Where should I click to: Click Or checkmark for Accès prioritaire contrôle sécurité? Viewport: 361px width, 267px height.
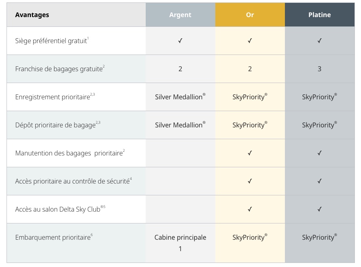250,181
